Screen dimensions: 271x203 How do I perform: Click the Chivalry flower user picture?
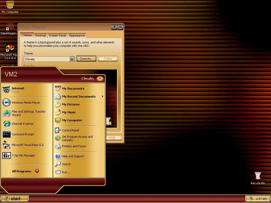pyautogui.click(x=100, y=79)
